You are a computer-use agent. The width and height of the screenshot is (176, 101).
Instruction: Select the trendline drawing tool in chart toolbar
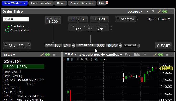[x=77, y=59]
